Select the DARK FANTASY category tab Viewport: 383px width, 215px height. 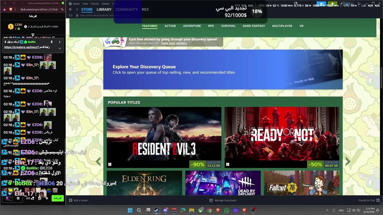[254, 26]
